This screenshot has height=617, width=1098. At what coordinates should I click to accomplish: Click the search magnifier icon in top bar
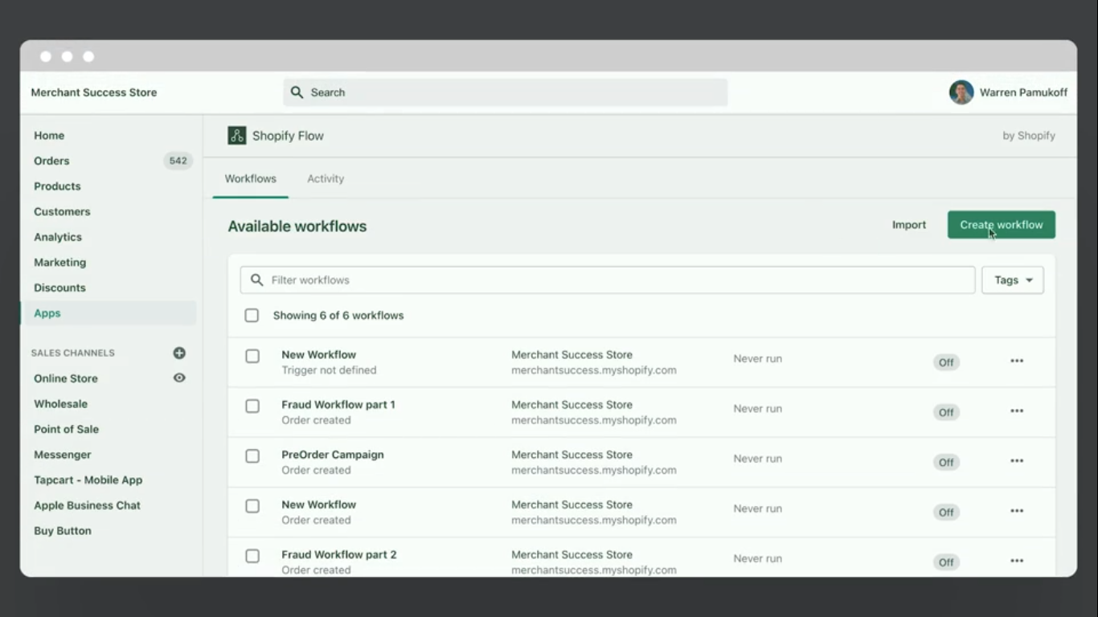click(x=297, y=92)
